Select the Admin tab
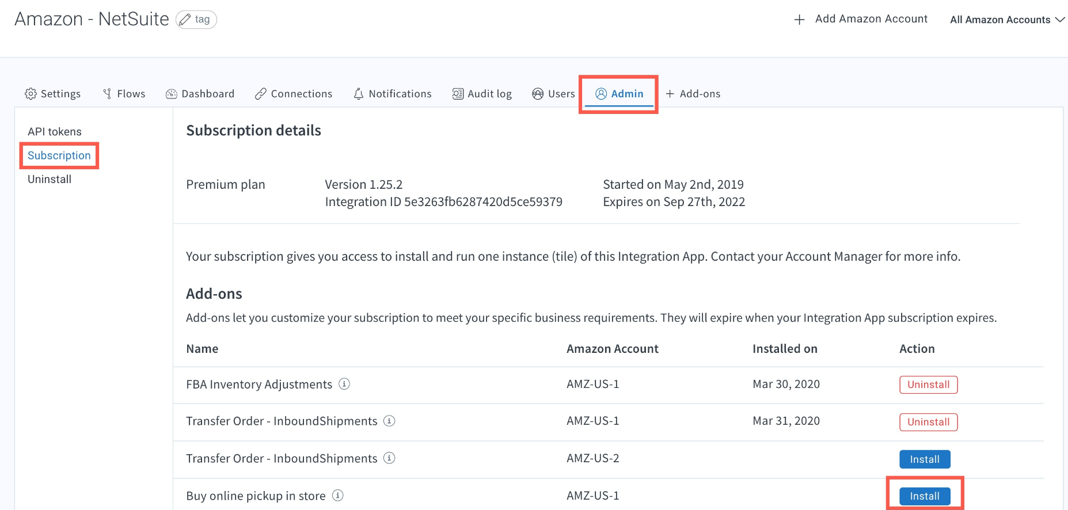The image size is (1068, 510). (x=619, y=94)
